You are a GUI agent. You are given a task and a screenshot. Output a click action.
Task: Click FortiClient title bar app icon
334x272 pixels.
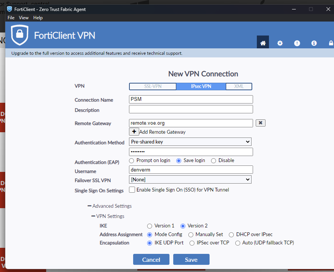(9, 9)
